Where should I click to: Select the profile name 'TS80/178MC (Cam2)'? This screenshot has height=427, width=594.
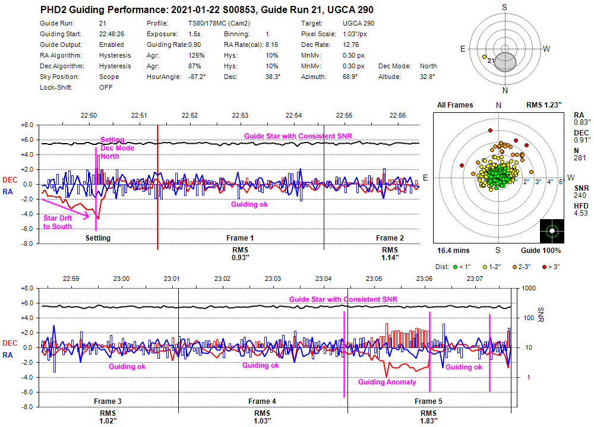coord(219,23)
